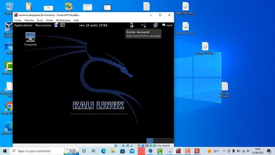Open Windows volume control in system tray
Screen dimensions: 275x155
248,151
